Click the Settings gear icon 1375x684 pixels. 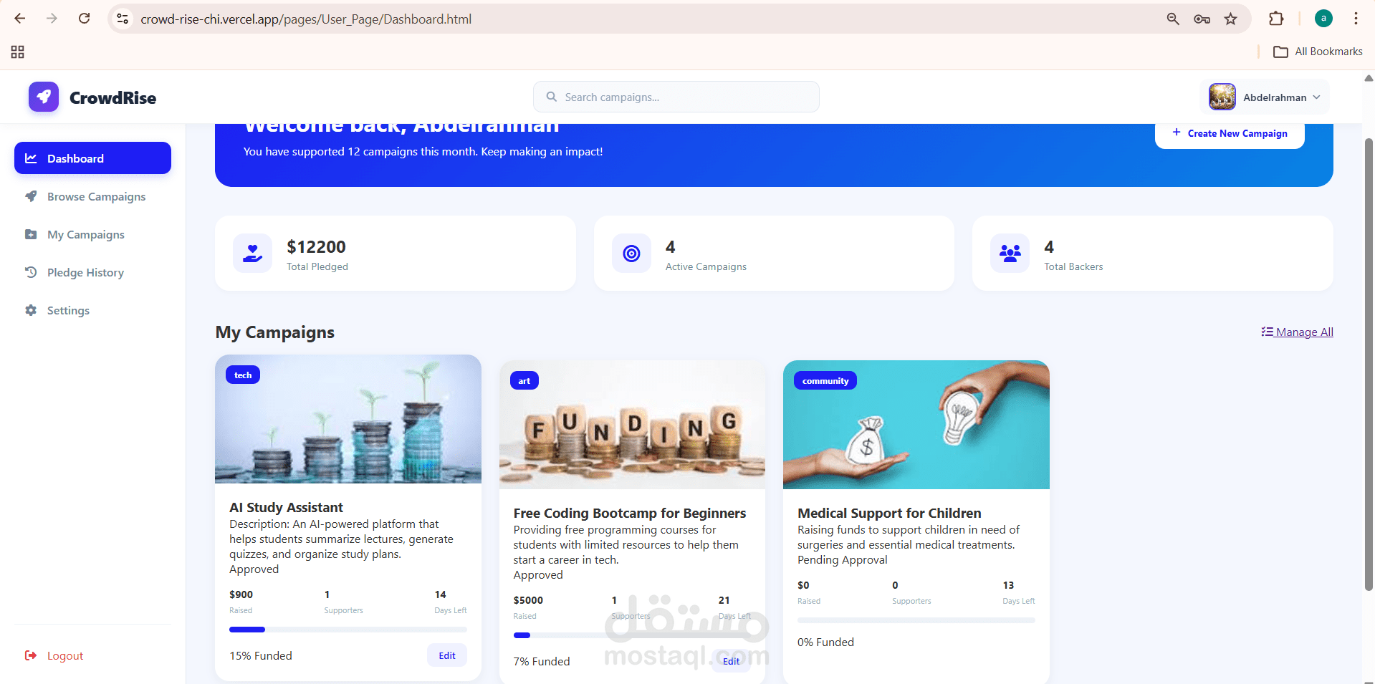pos(32,310)
